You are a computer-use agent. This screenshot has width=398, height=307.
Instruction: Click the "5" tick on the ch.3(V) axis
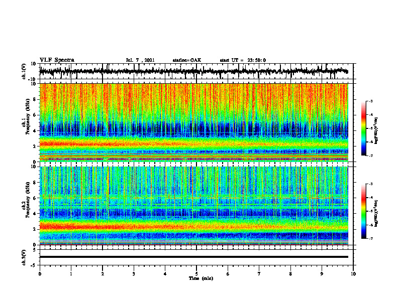[x=35, y=250]
